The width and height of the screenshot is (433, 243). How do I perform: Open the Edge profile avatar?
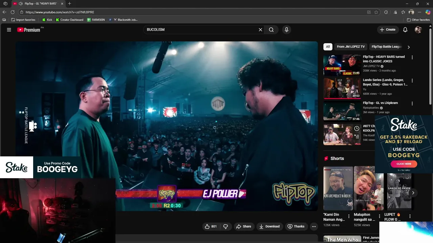pos(411,12)
